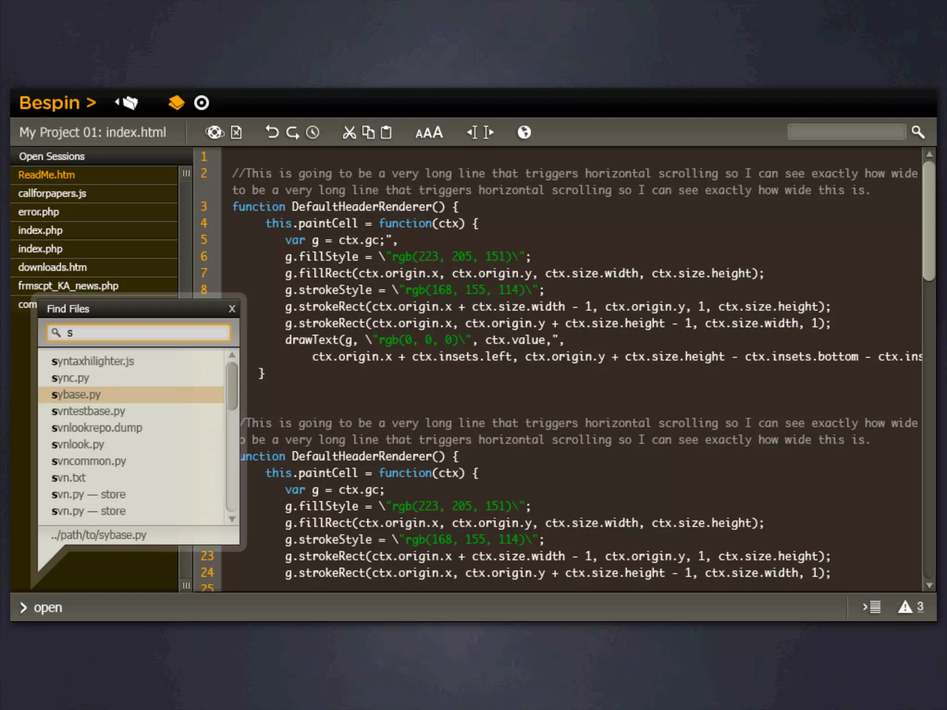This screenshot has height=710, width=947.
Task: Click the scissors cut icon
Action: 349,133
